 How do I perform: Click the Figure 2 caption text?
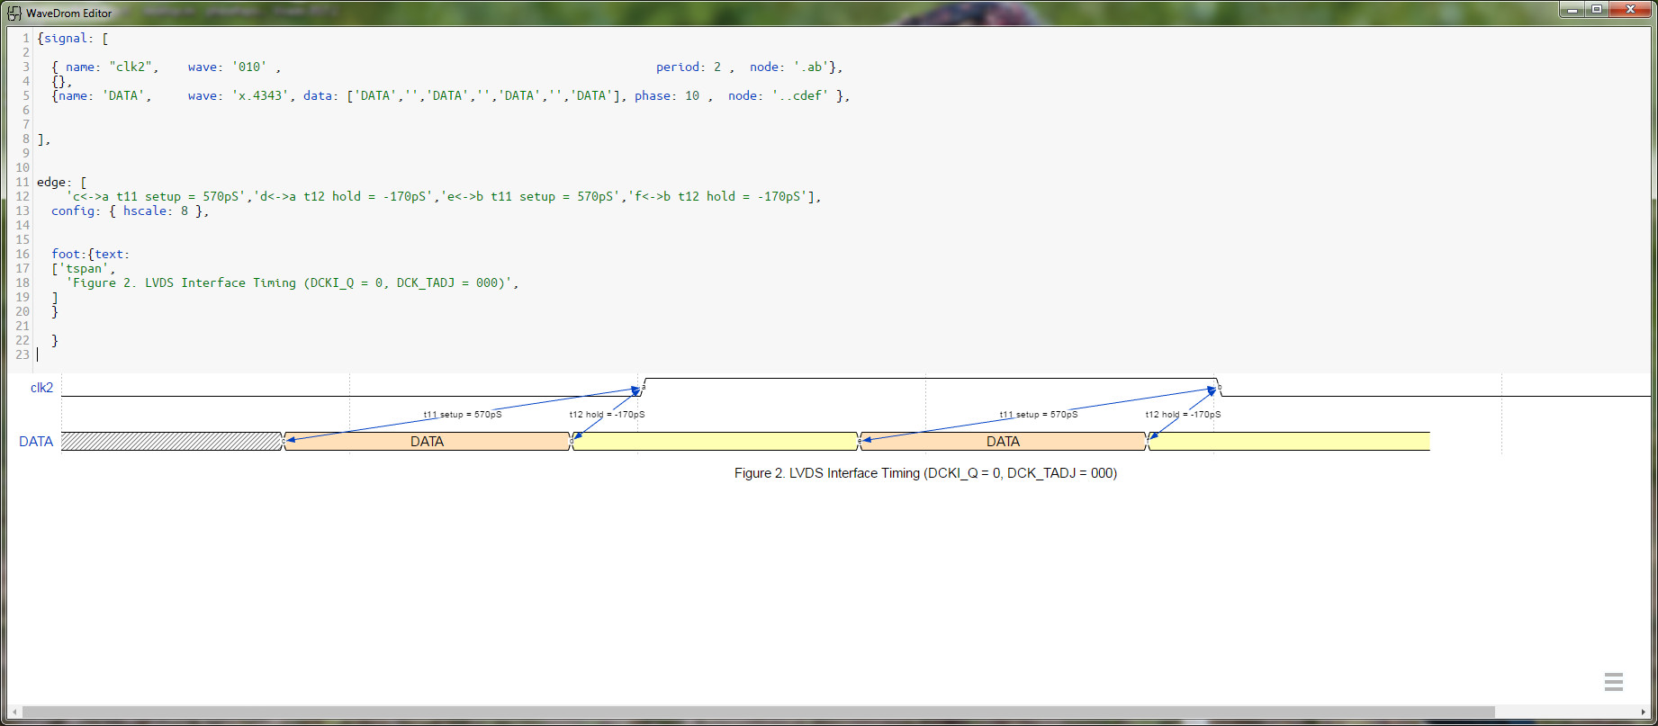point(925,473)
